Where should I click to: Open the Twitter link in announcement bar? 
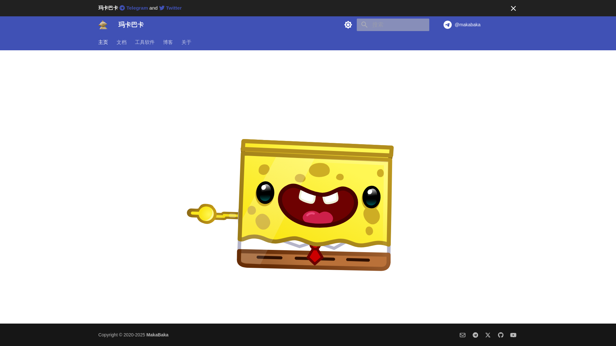(170, 8)
